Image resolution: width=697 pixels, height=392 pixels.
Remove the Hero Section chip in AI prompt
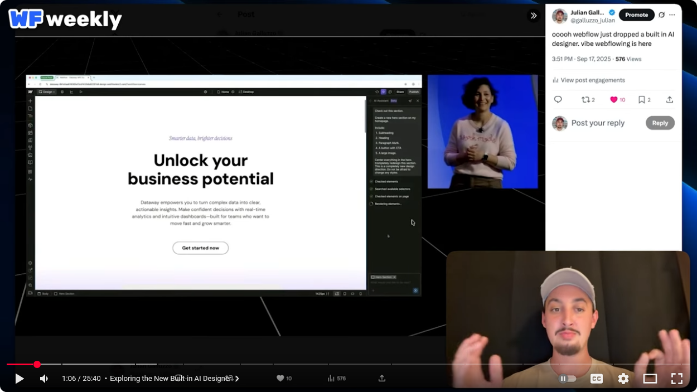click(x=394, y=277)
